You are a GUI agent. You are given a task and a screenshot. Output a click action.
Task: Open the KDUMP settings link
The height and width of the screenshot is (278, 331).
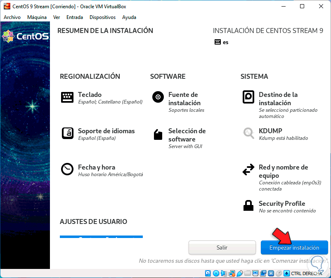tap(270, 131)
